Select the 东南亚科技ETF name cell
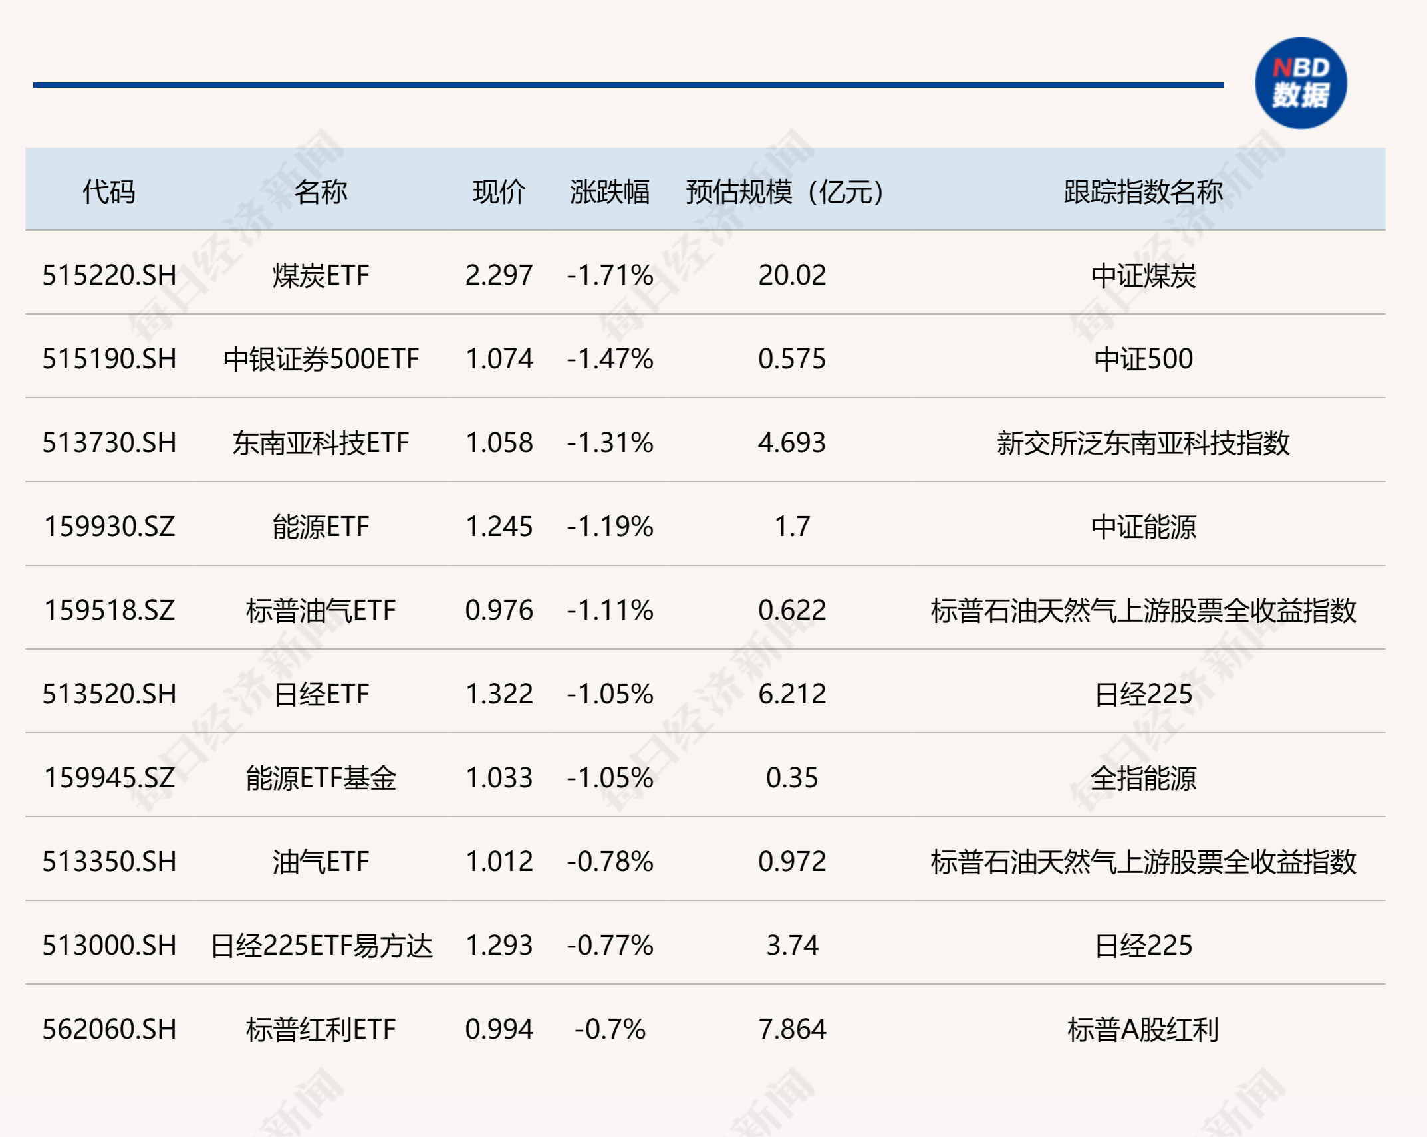Screen dimensions: 1427x1137 321,443
